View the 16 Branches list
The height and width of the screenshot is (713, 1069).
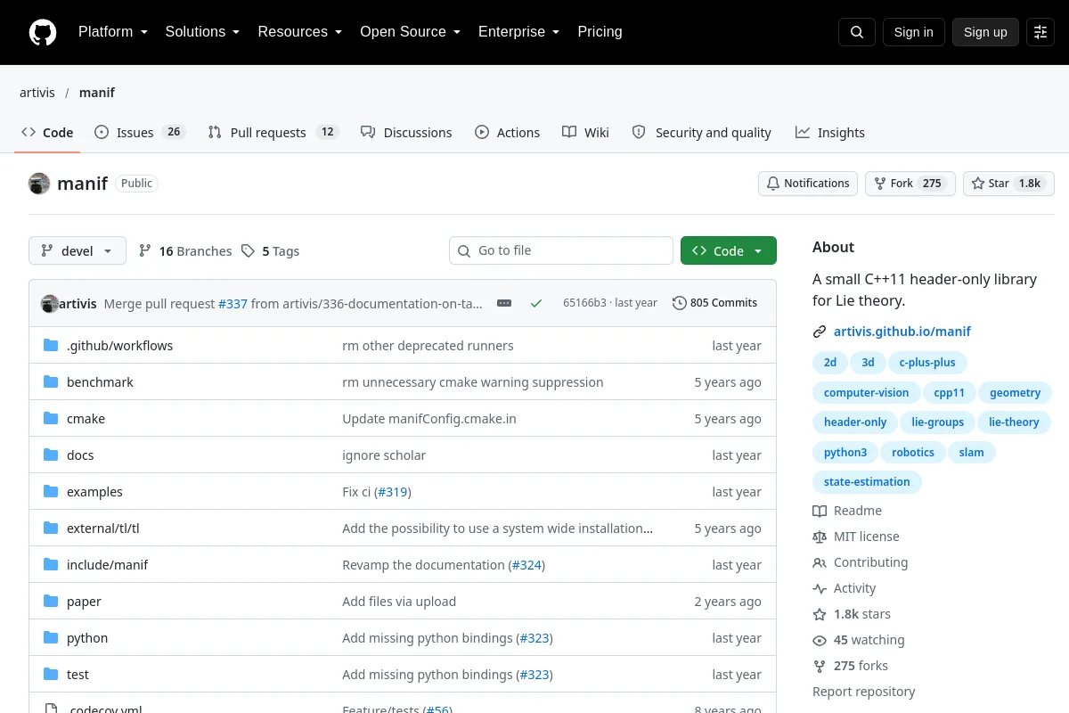185,251
